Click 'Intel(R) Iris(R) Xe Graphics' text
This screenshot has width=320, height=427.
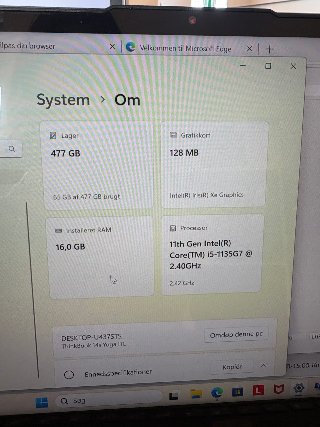click(x=207, y=195)
